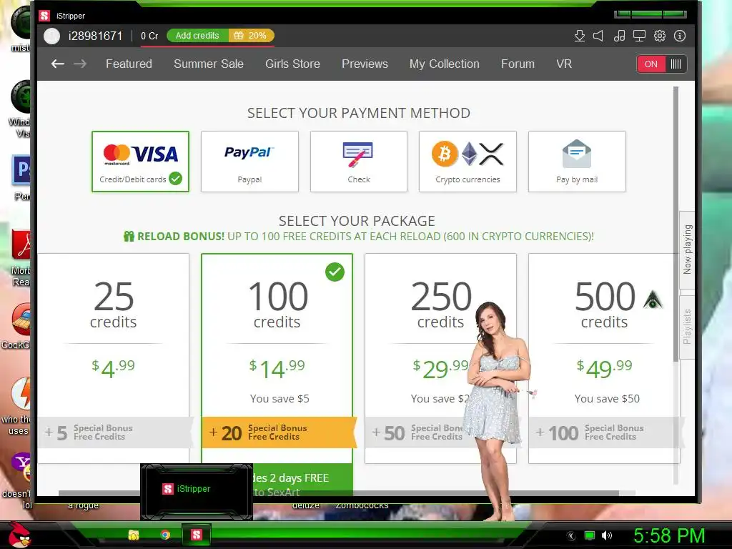Click the vertical page scrollbar
The image size is (732, 549).
[x=676, y=224]
